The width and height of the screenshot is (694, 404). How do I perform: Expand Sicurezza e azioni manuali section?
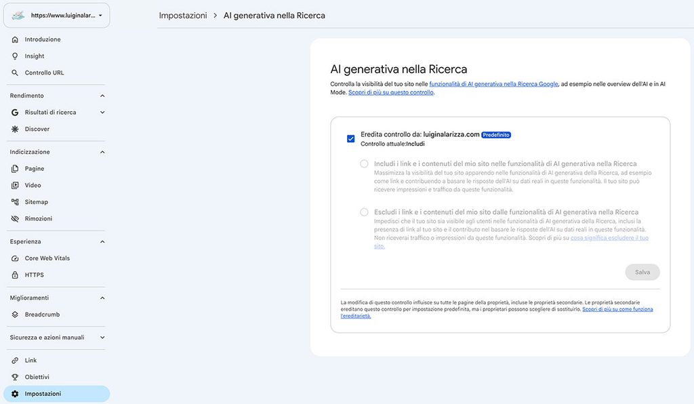click(x=102, y=338)
